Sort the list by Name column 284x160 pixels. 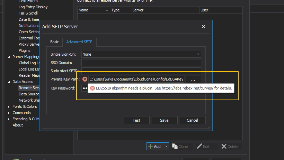pos(94,10)
